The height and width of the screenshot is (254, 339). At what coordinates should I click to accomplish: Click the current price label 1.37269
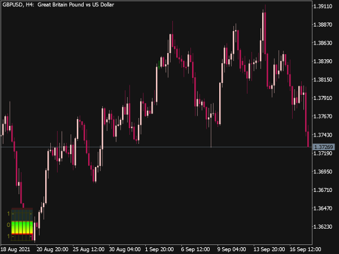(324, 147)
